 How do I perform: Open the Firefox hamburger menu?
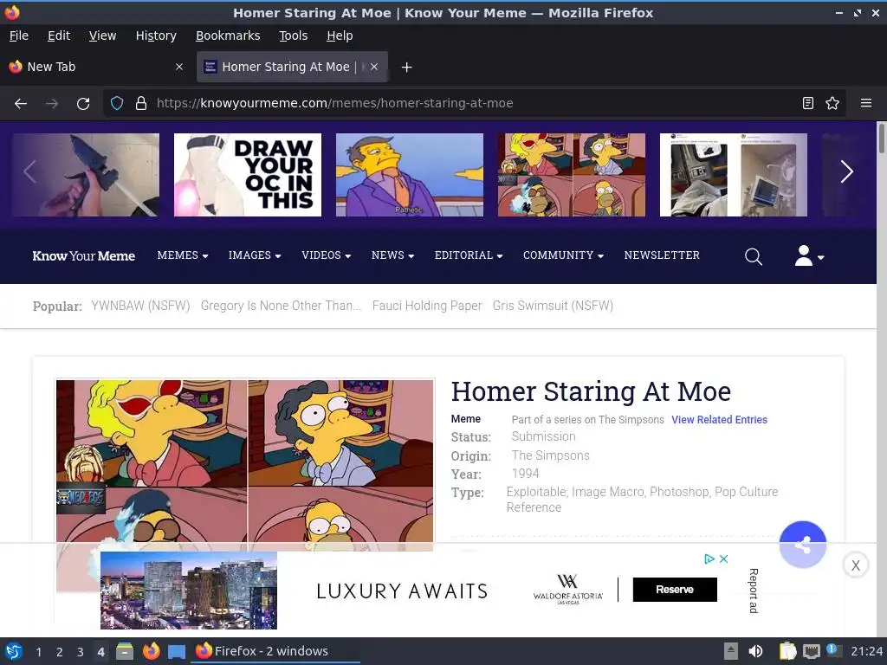866,103
